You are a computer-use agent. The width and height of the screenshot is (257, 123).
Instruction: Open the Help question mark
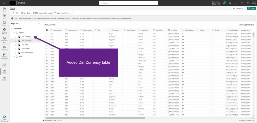pos(242,3)
